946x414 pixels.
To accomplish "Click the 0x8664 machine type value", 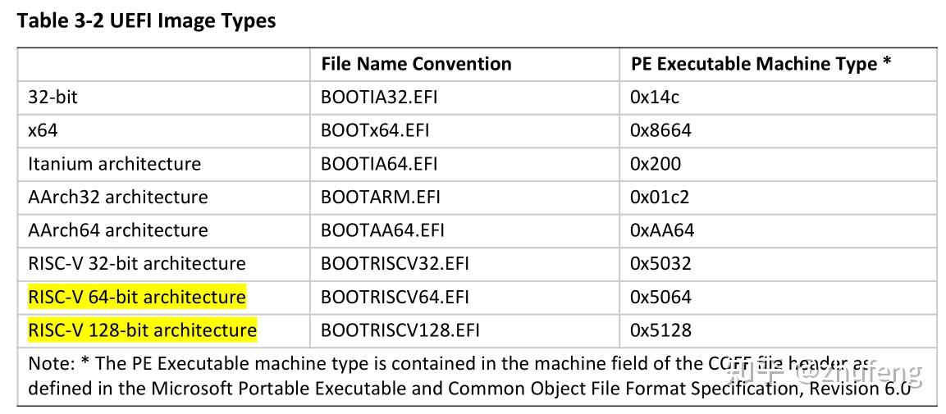I will (660, 130).
